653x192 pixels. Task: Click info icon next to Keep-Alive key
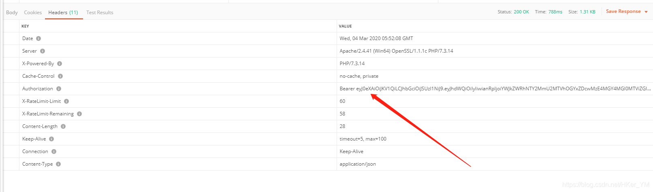coord(51,139)
